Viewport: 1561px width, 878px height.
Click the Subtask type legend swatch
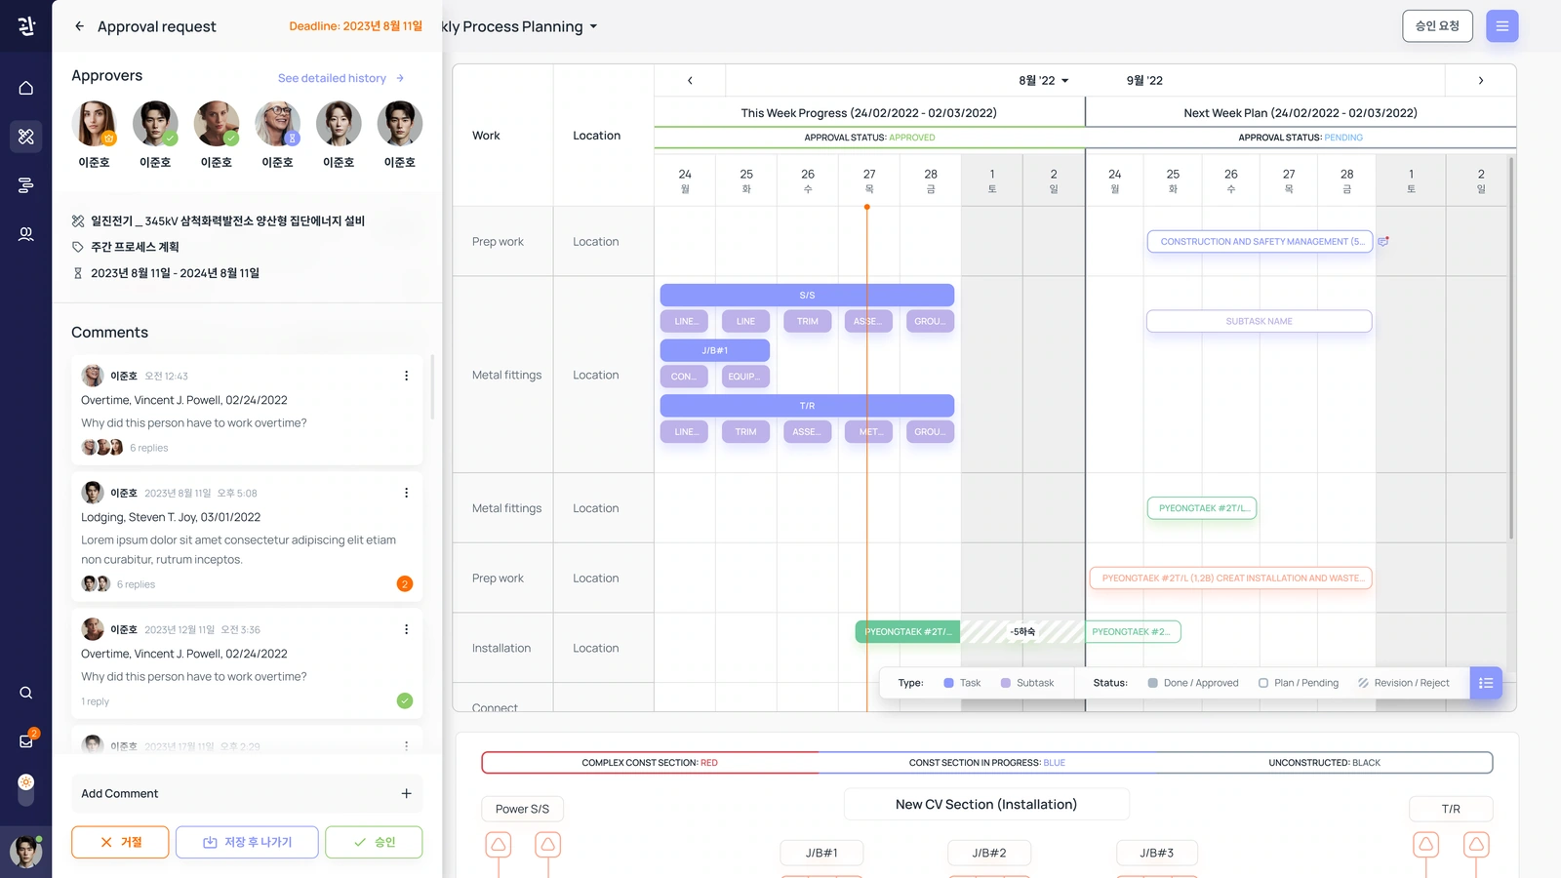[1006, 683]
